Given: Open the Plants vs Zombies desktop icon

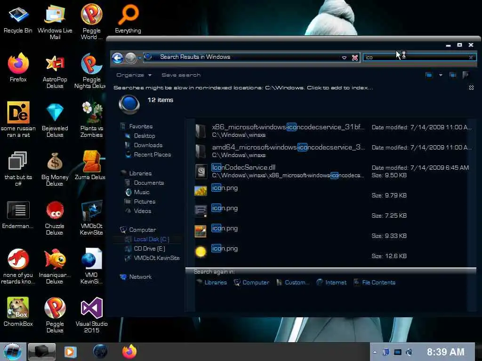Looking at the screenshot, I should [x=92, y=120].
